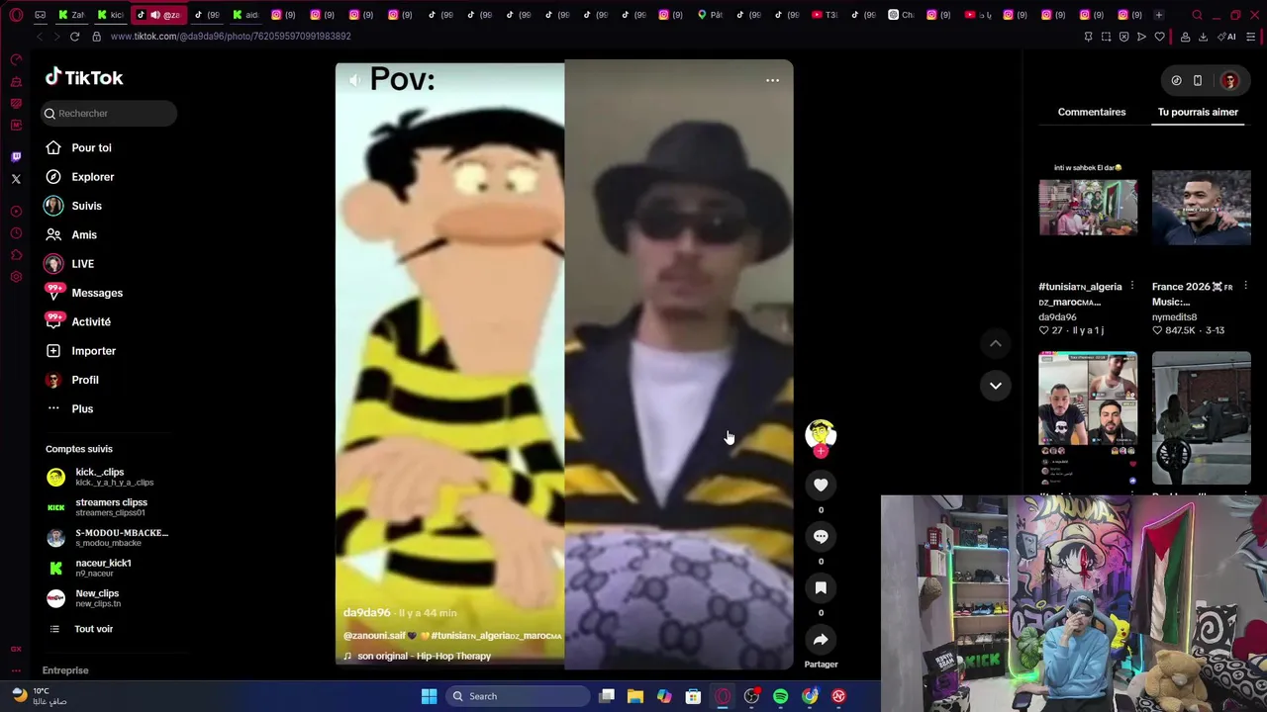Switch to the YouTube T3 browser tab
The width and height of the screenshot is (1267, 712).
[824, 15]
